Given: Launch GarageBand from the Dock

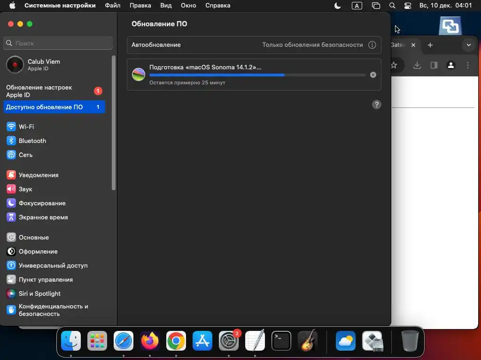Looking at the screenshot, I should tap(307, 341).
